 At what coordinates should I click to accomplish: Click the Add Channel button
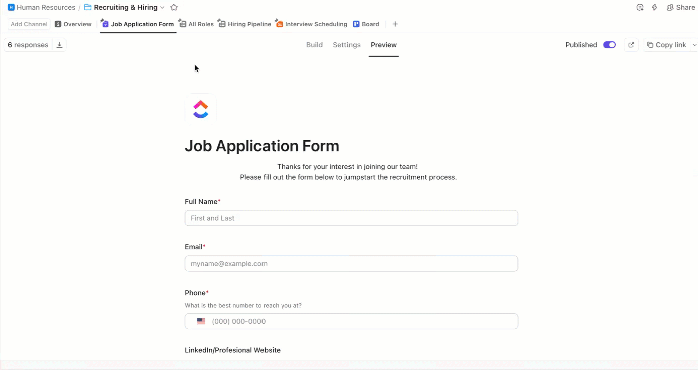[x=28, y=24]
